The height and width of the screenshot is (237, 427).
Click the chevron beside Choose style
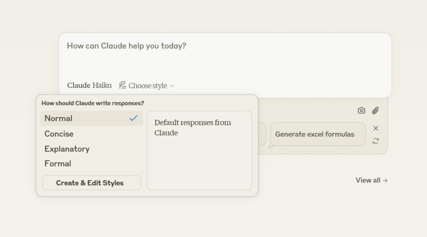coord(172,86)
